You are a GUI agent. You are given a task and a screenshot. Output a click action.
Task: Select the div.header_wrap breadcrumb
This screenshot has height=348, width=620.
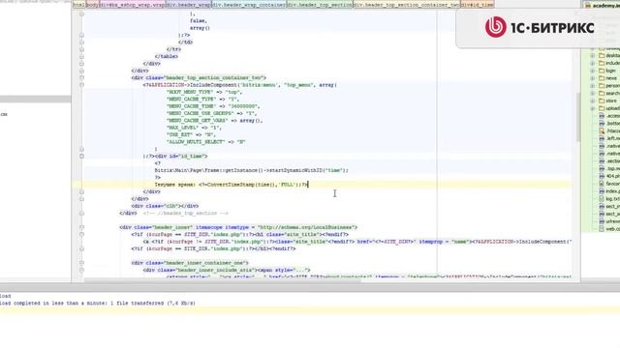coord(189,5)
